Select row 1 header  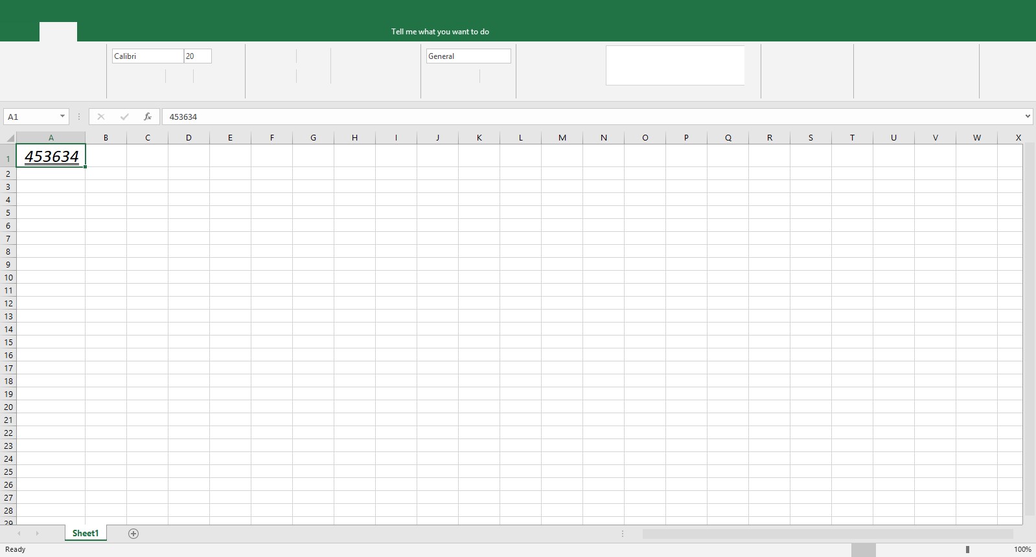(8, 156)
